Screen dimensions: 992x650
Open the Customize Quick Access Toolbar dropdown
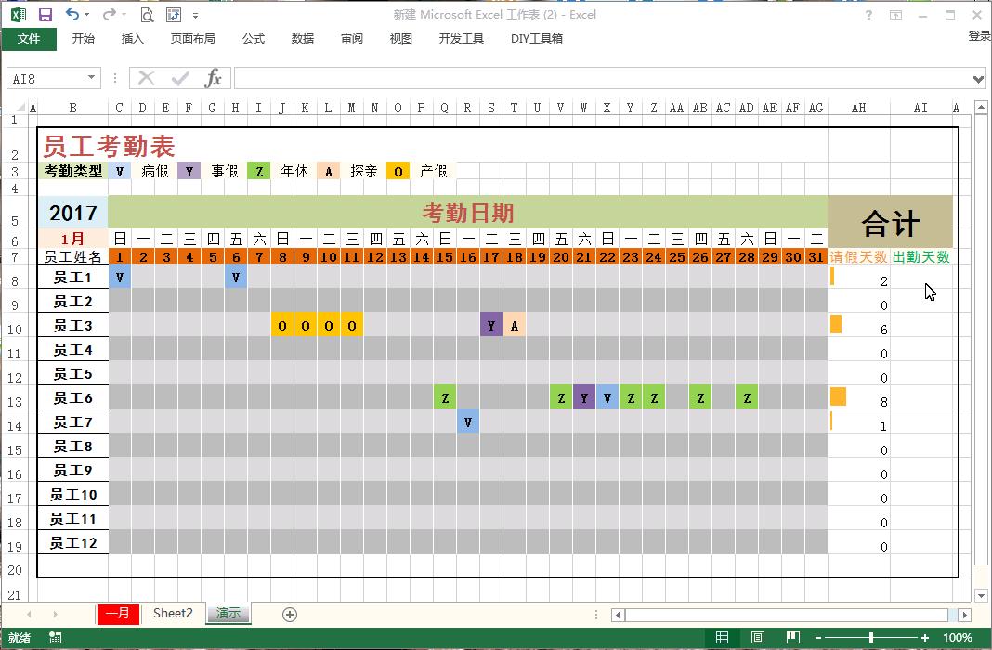[x=194, y=15]
